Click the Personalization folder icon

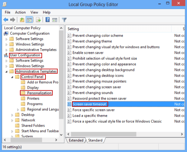point(23,93)
